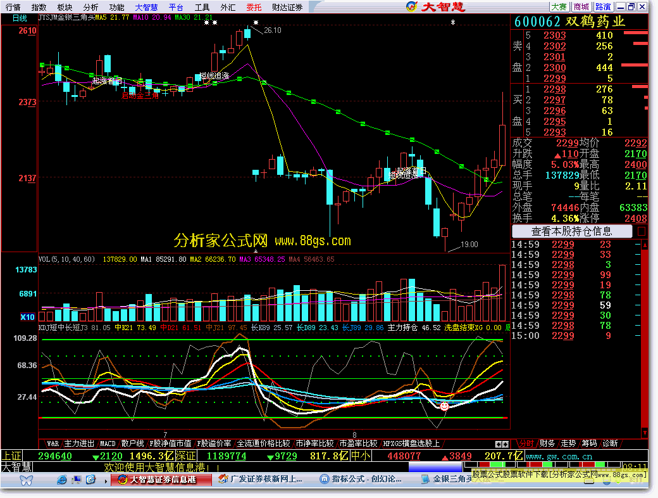Click the www.gw.com.cn link
658x498 pixels.
tap(559, 456)
